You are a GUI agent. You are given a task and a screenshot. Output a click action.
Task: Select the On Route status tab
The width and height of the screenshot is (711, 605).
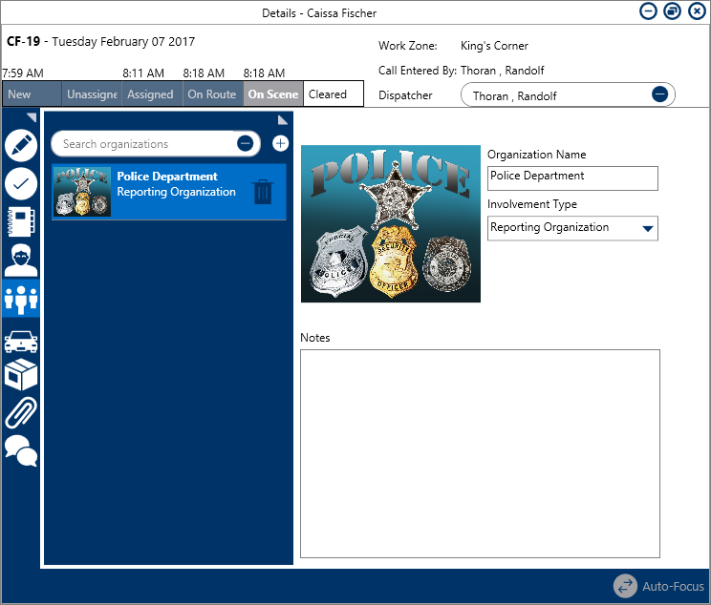211,94
